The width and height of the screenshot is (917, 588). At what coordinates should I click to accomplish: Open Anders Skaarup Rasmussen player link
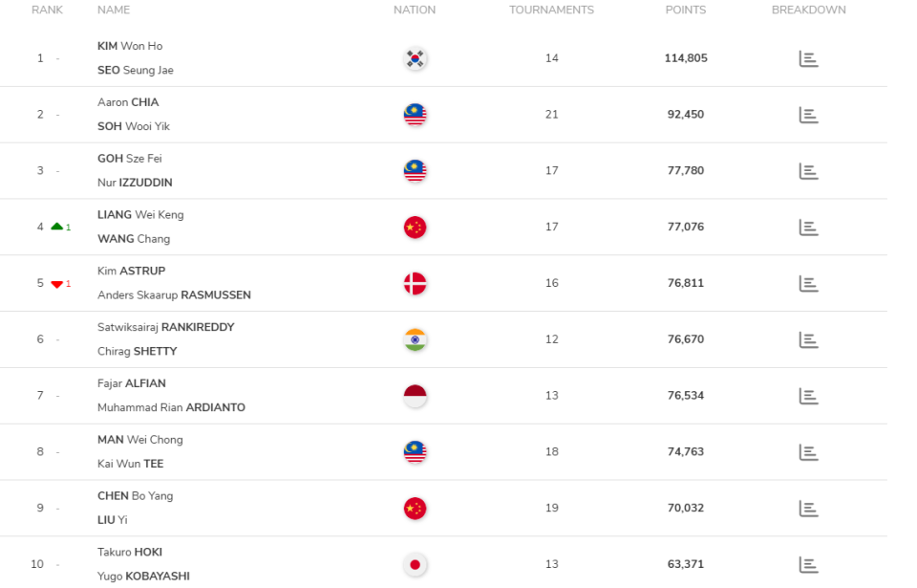(174, 295)
